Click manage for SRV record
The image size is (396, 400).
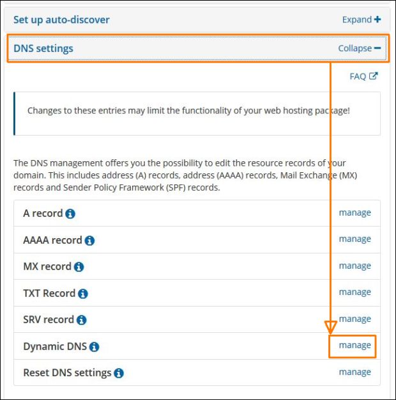[x=354, y=319]
